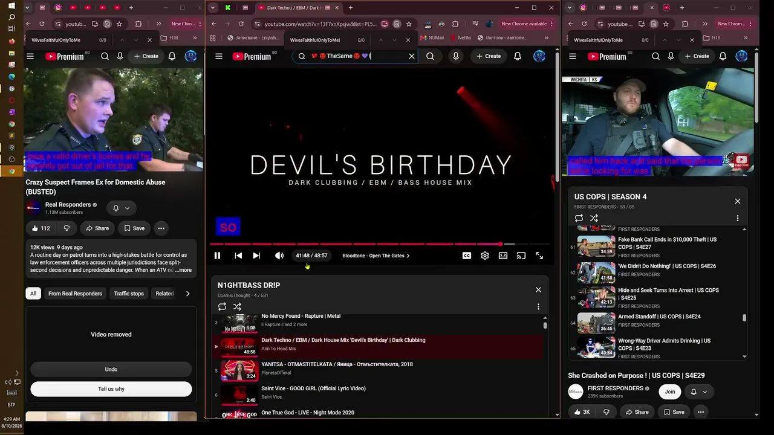
Task: Skip to next video in center player
Action: point(256,256)
